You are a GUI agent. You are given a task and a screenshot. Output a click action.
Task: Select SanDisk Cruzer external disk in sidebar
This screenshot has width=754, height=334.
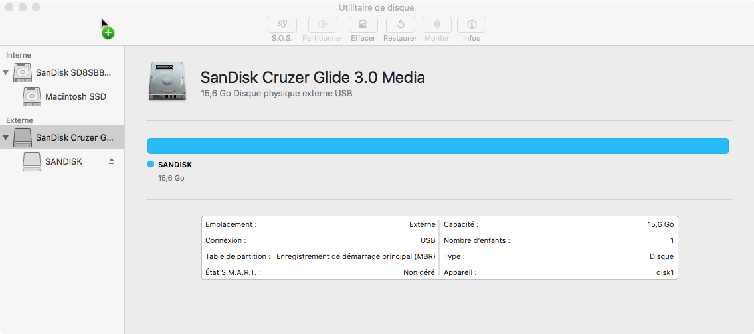(x=74, y=138)
